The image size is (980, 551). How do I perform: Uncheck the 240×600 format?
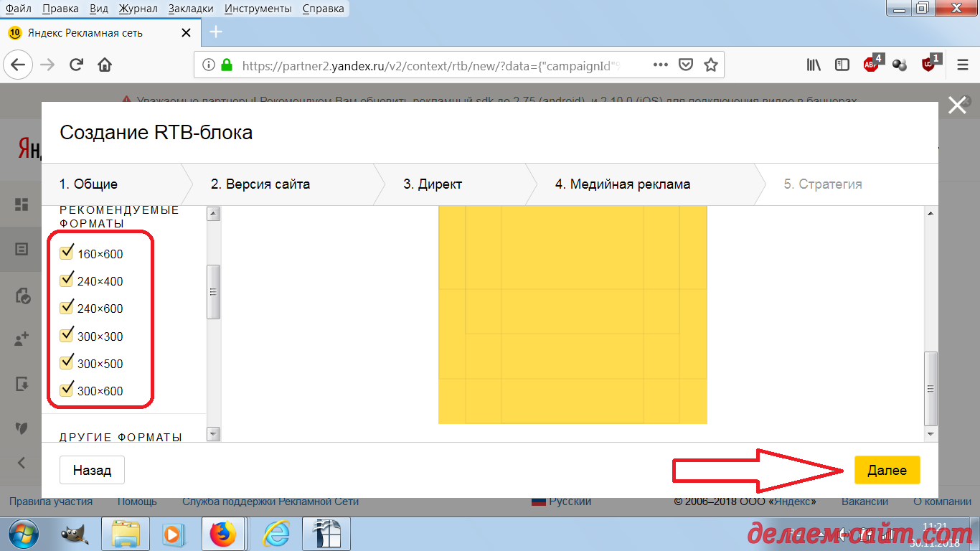(x=67, y=307)
